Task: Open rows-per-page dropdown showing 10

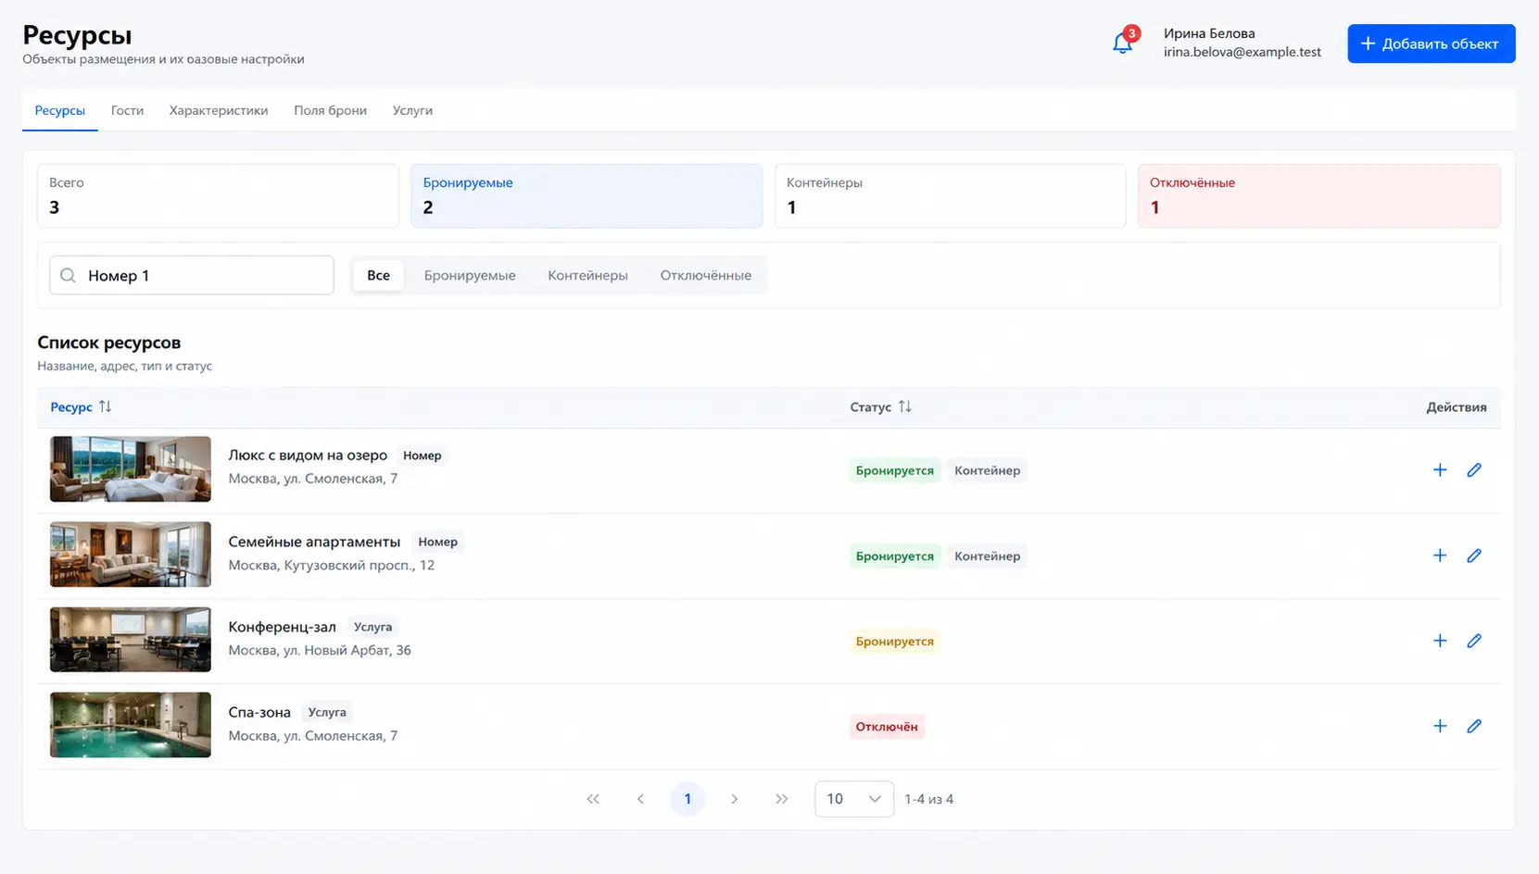Action: click(854, 799)
